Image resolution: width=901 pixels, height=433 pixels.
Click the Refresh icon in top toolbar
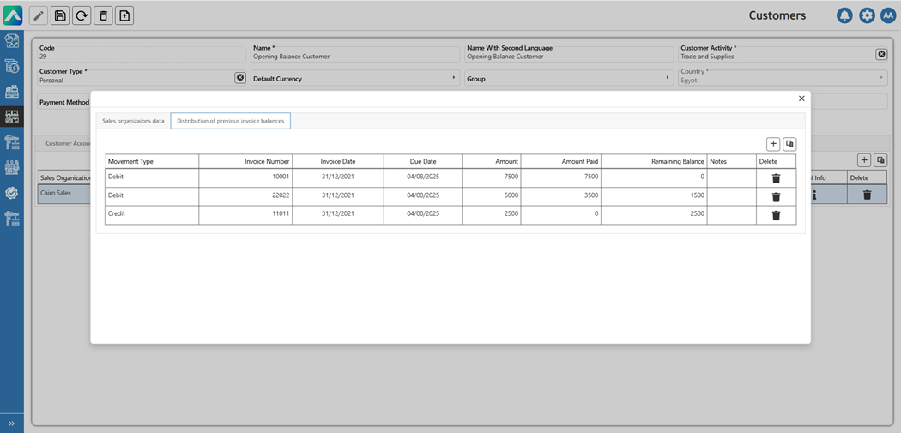pyautogui.click(x=82, y=15)
